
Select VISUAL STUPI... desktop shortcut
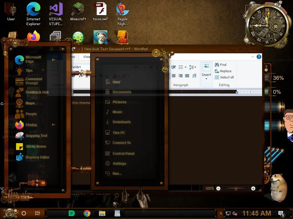(x=56, y=14)
